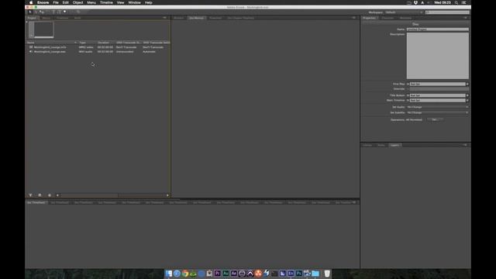Open the Main Timeline flyout arrow
The height and width of the screenshot is (279, 496).
tap(467, 100)
